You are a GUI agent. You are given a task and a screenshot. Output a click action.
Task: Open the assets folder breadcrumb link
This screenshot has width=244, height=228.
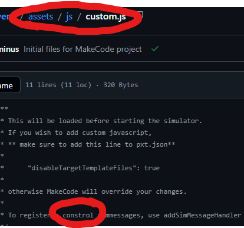41,16
